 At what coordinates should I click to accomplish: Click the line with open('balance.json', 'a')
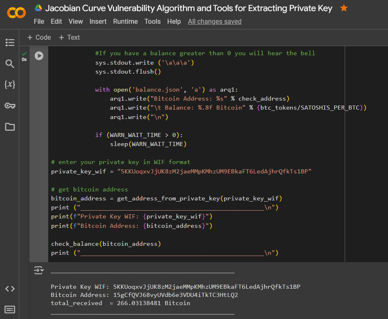[166, 90]
